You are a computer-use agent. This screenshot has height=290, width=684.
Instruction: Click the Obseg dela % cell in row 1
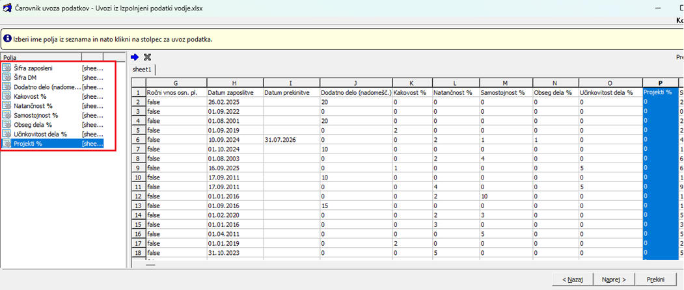click(556, 92)
